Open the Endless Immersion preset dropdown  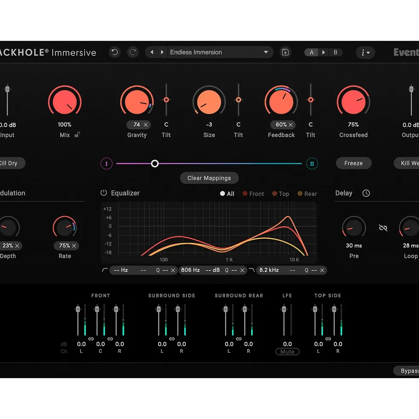[x=220, y=52]
